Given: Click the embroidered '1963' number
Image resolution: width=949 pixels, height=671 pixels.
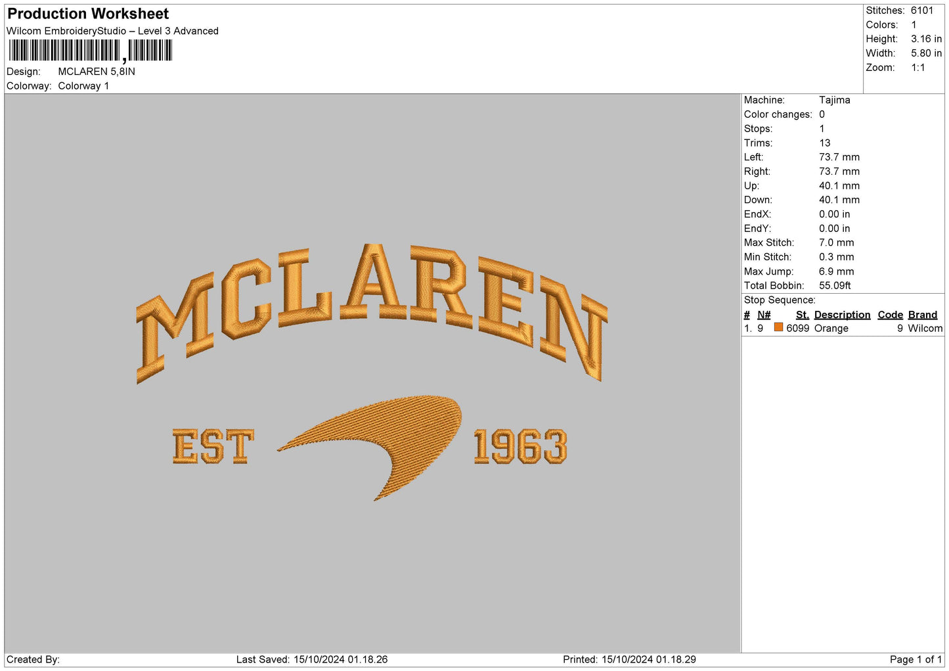Looking at the screenshot, I should pyautogui.click(x=520, y=447).
